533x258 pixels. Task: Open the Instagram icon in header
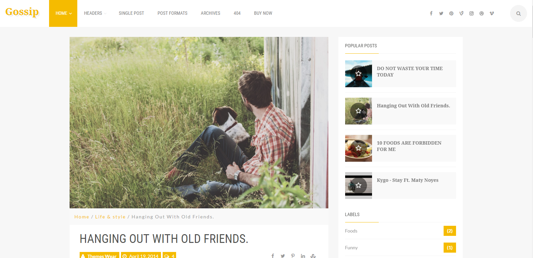pyautogui.click(x=471, y=13)
